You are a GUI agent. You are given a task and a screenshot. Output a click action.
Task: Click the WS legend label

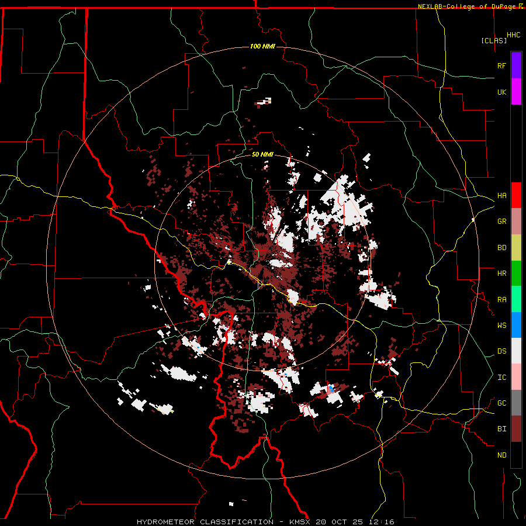tap(501, 326)
